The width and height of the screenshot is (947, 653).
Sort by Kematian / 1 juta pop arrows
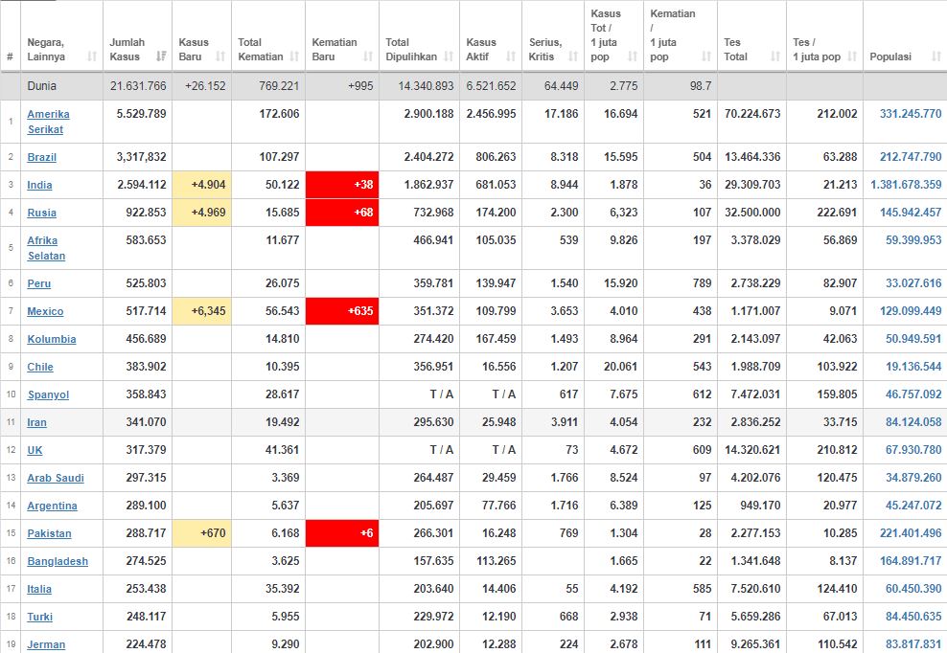coord(706,56)
